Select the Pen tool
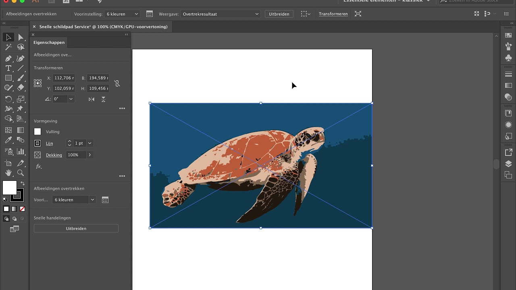 [x=8, y=59]
